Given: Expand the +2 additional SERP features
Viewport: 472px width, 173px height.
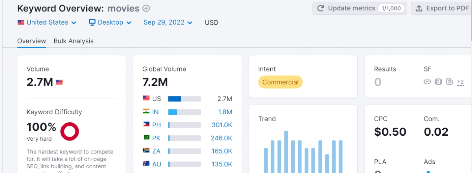Looking at the screenshot, I should (x=460, y=82).
